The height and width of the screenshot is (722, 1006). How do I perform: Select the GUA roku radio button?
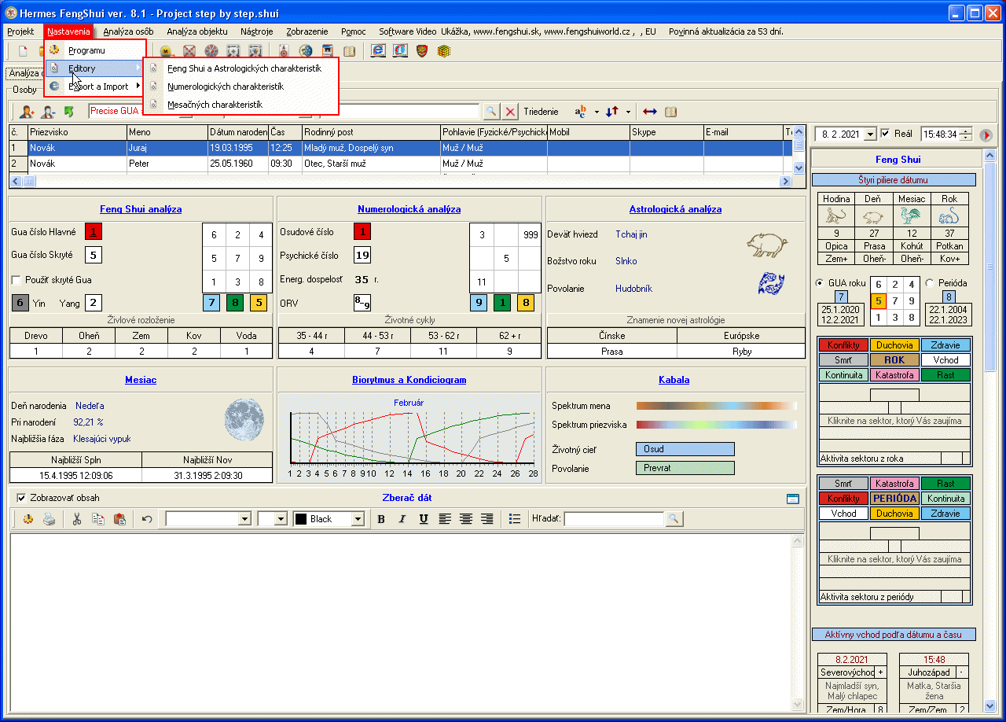pos(821,283)
